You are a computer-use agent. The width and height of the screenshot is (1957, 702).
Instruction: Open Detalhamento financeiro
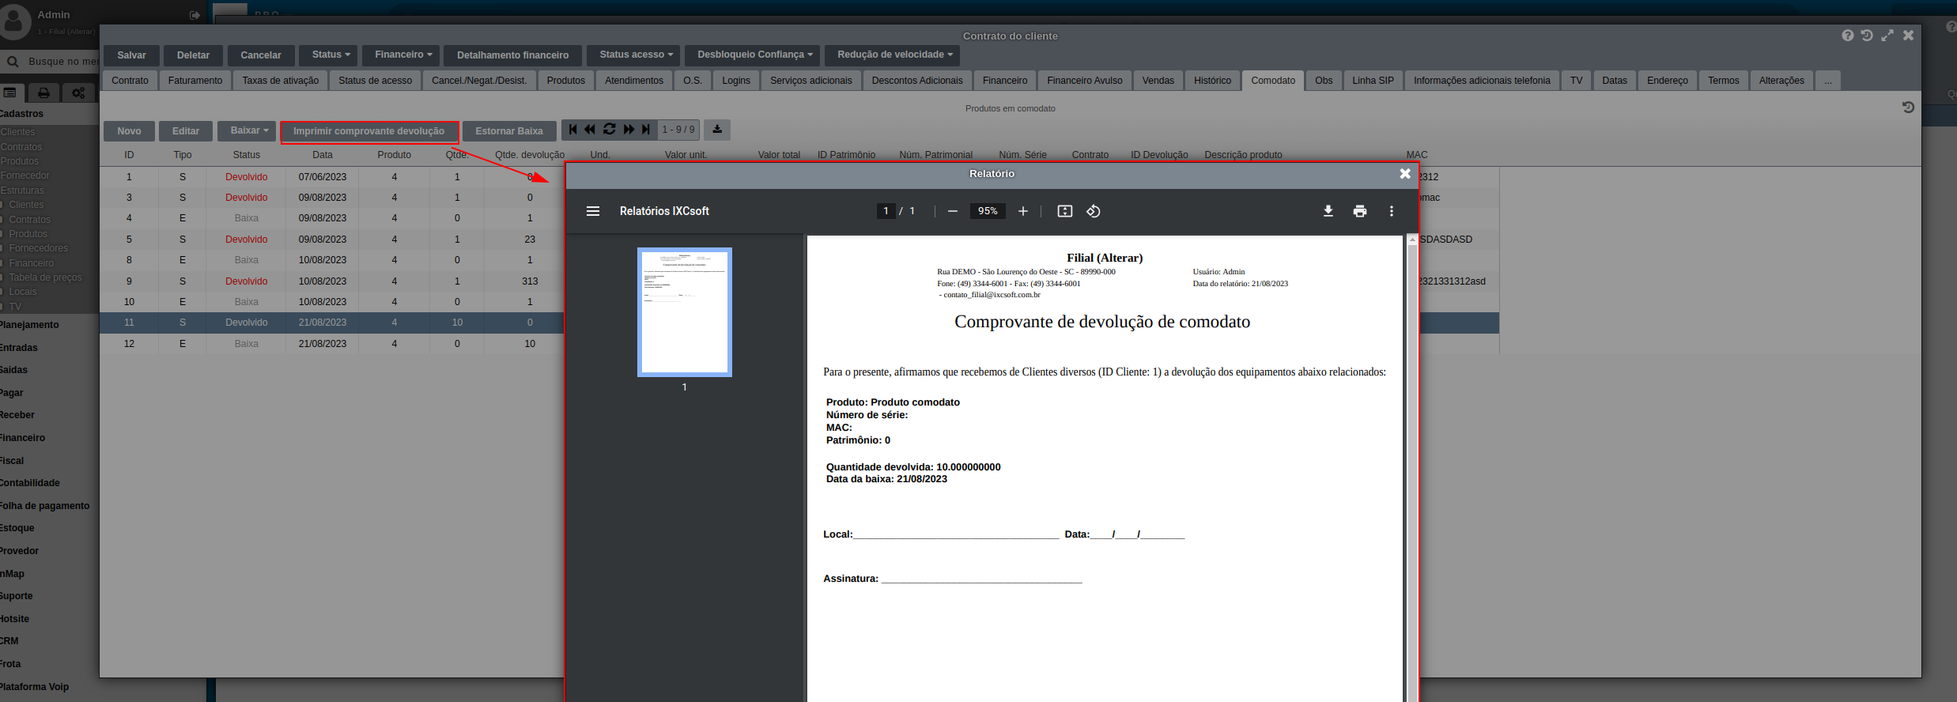[x=512, y=55]
